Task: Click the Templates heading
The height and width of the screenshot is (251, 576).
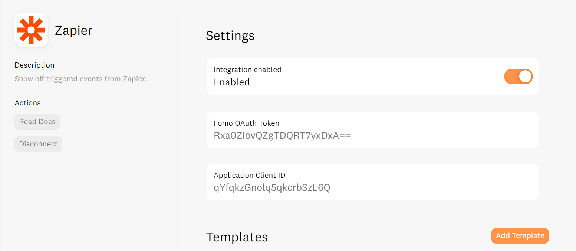Action: pos(237,237)
